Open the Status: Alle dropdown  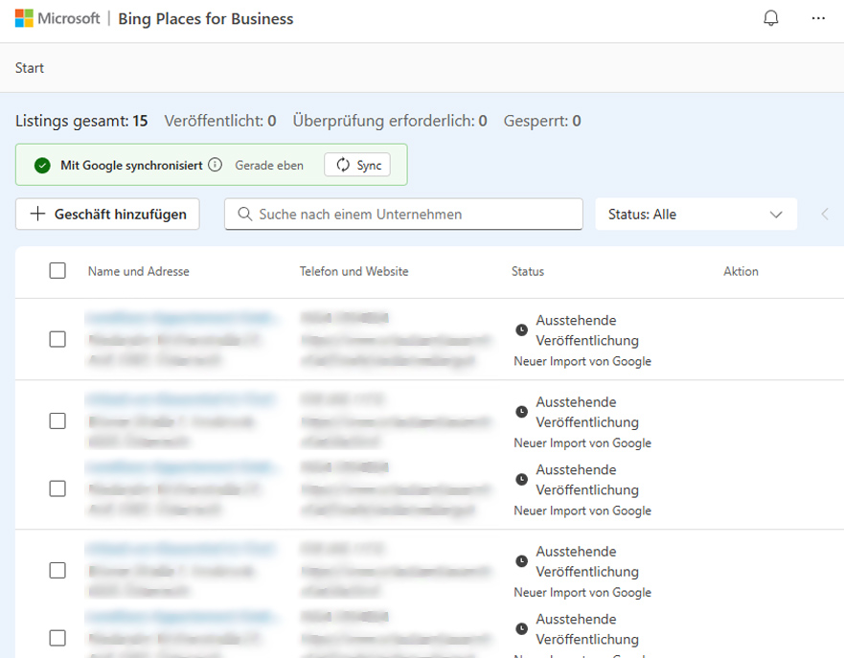coord(696,215)
